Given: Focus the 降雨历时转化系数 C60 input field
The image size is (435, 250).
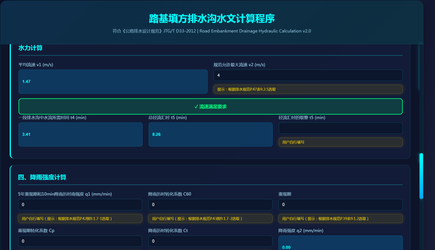Looking at the screenshot, I should coord(210,204).
